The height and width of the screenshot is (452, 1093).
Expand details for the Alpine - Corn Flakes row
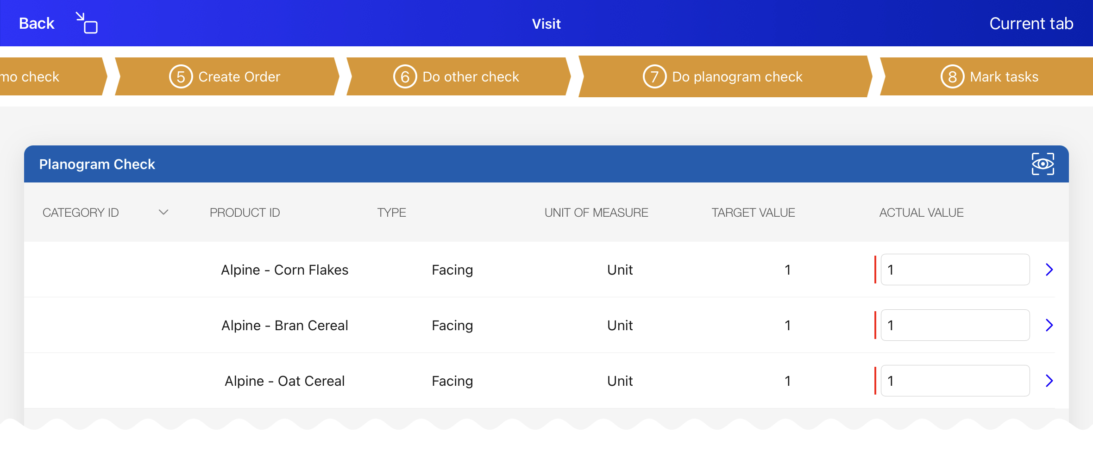coord(1050,270)
